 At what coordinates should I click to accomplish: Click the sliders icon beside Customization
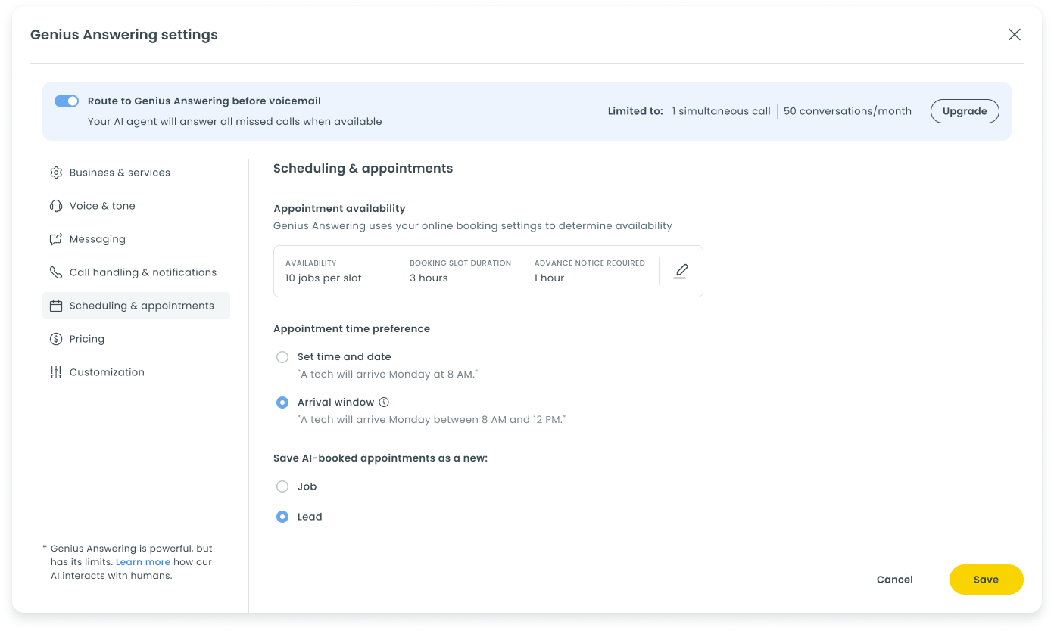tap(56, 372)
